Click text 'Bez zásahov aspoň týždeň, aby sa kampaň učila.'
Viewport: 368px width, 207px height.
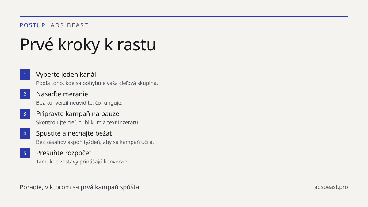pyautogui.click(x=95, y=142)
